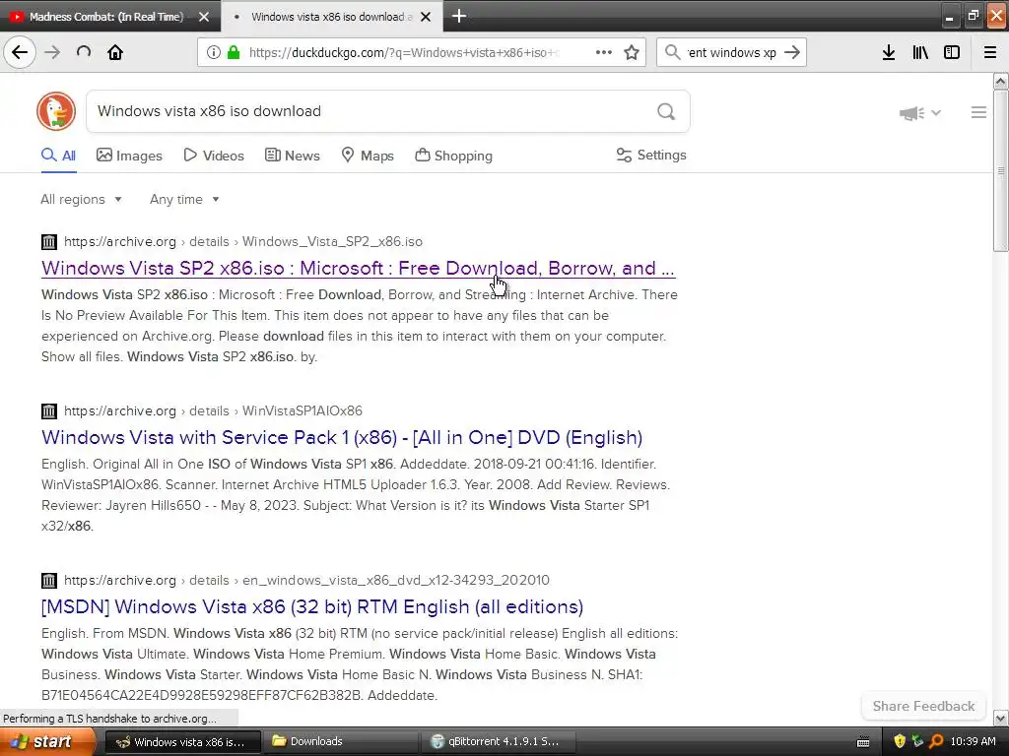
Task: Switch to News results
Action: 293,156
